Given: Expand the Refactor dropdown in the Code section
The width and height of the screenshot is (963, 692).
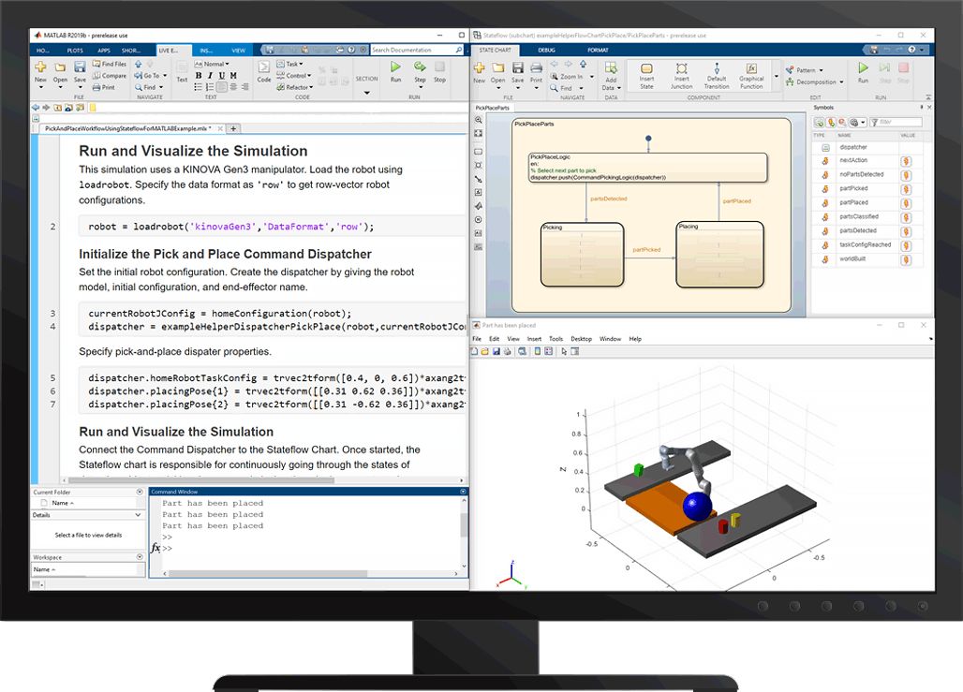Looking at the screenshot, I should pos(295,87).
